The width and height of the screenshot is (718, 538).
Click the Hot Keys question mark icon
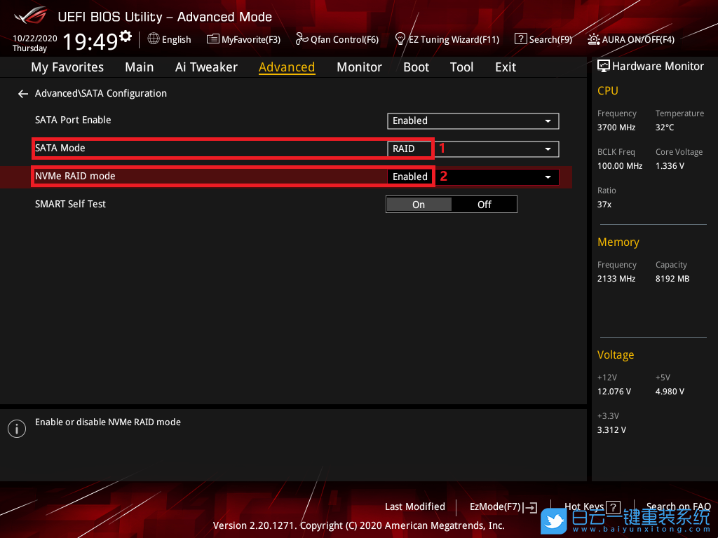613,507
